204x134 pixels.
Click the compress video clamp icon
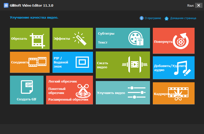pyautogui.click(x=135, y=64)
